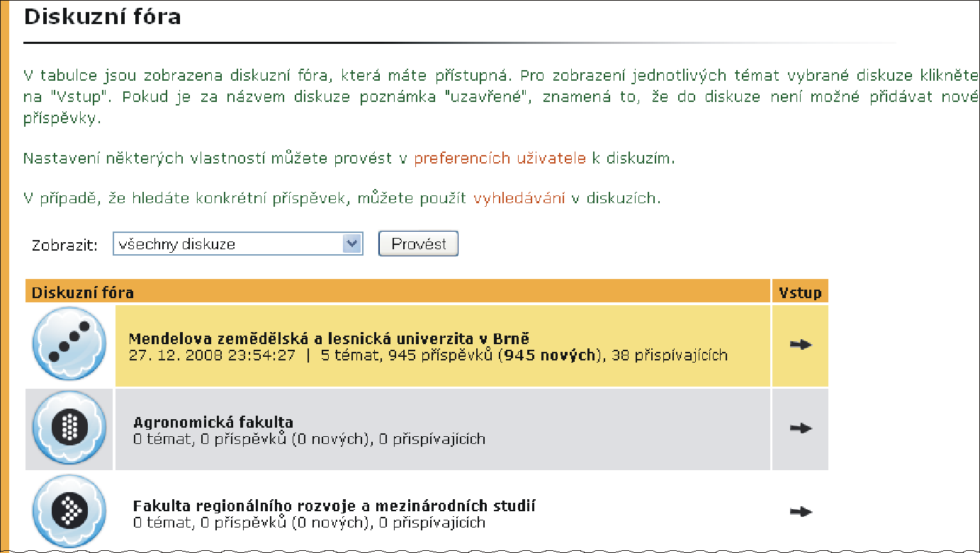Open the 'preferencích uživatele' link
The width and height of the screenshot is (980, 553).
500,159
